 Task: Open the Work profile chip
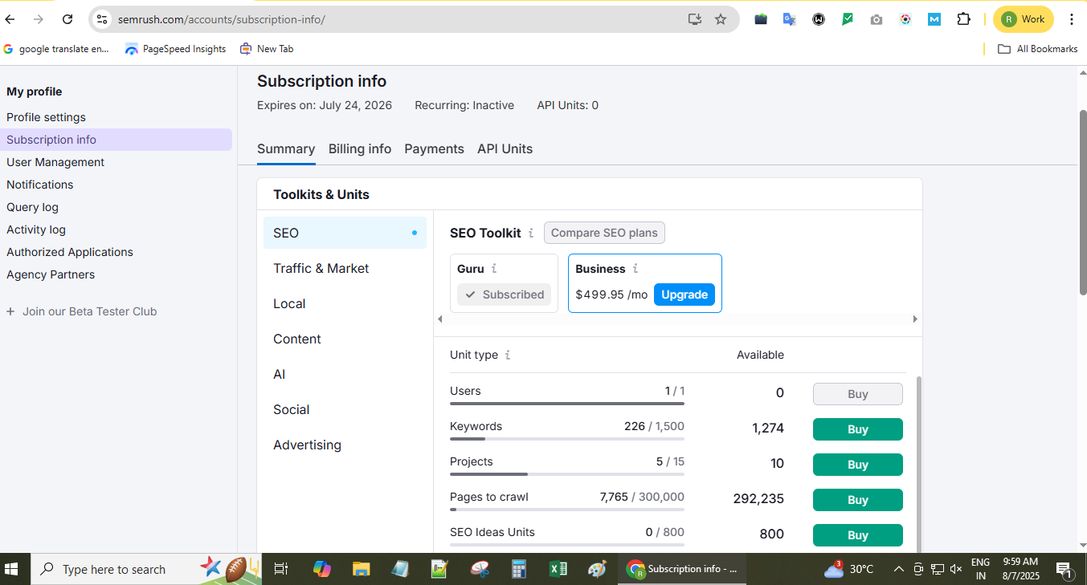click(x=1023, y=19)
